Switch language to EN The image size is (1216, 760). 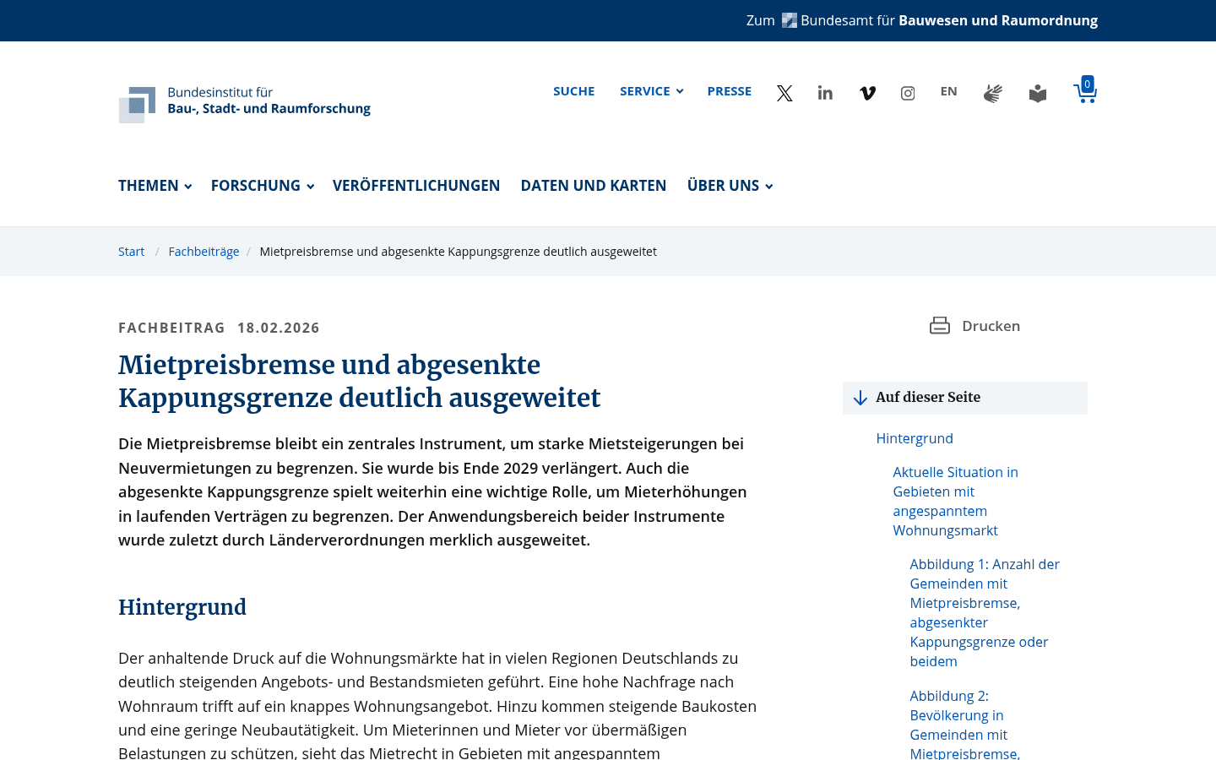tap(949, 91)
